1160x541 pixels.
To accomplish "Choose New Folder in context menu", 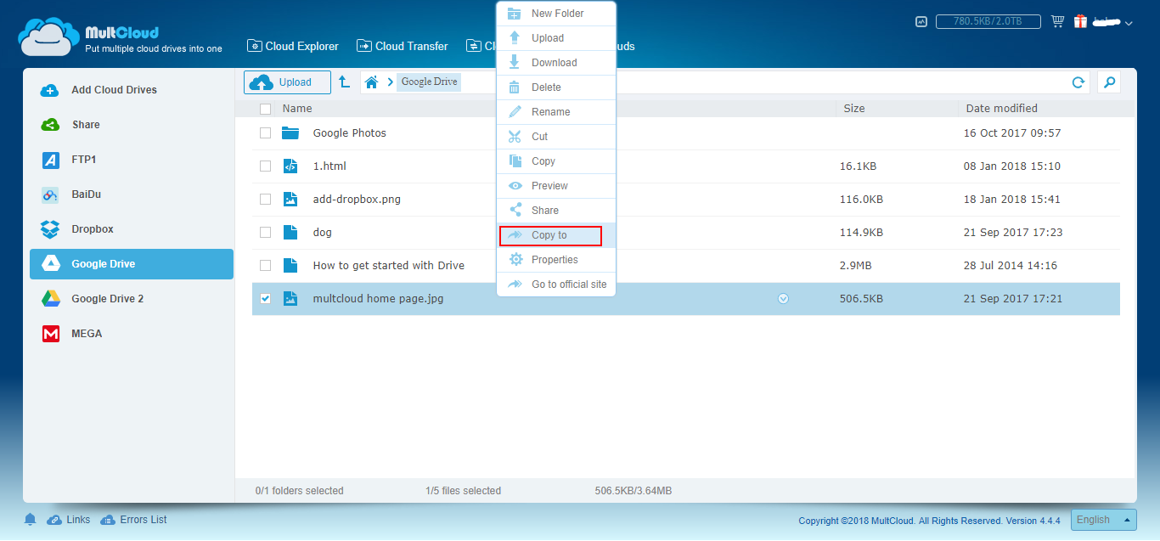I will (x=556, y=14).
